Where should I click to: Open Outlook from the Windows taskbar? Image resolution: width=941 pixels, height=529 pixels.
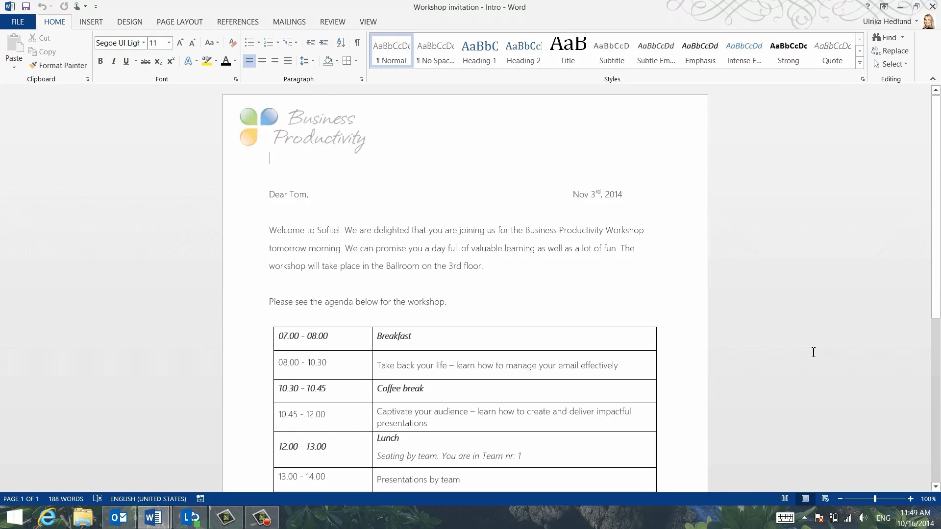[119, 517]
